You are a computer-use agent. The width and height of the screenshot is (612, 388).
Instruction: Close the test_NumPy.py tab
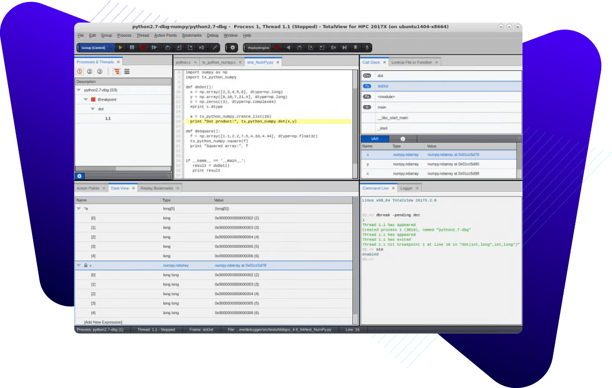coord(277,62)
